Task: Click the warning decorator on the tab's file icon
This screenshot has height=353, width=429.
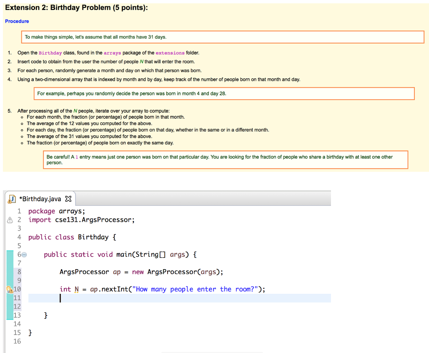Action: pos(9,201)
